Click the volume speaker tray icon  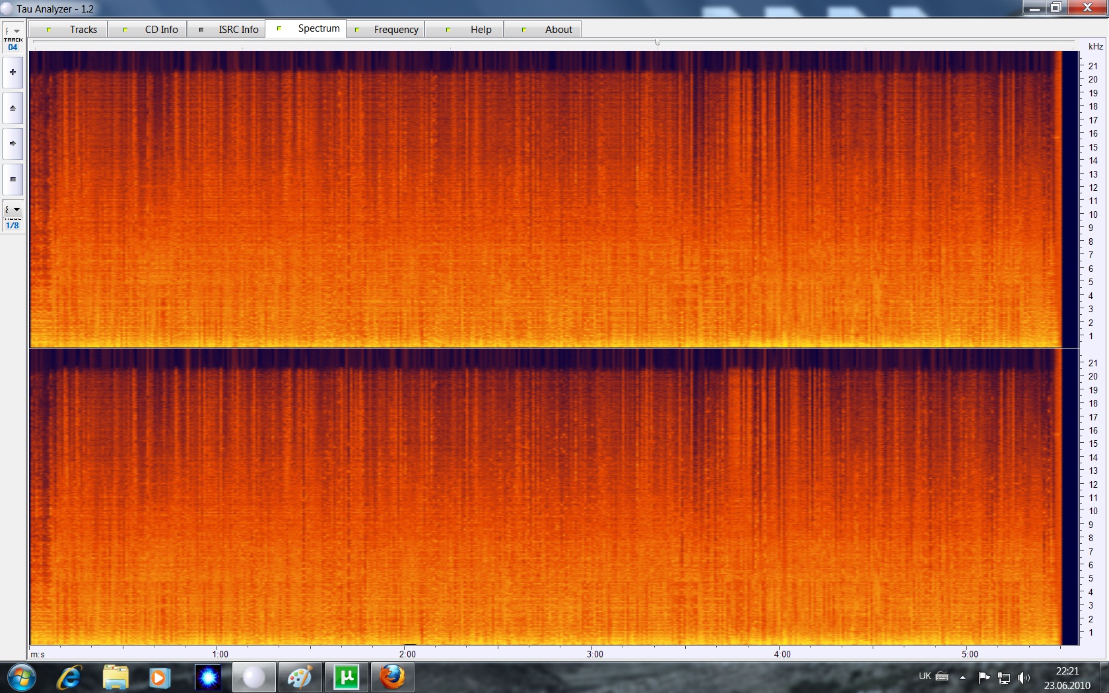[x=1023, y=677]
